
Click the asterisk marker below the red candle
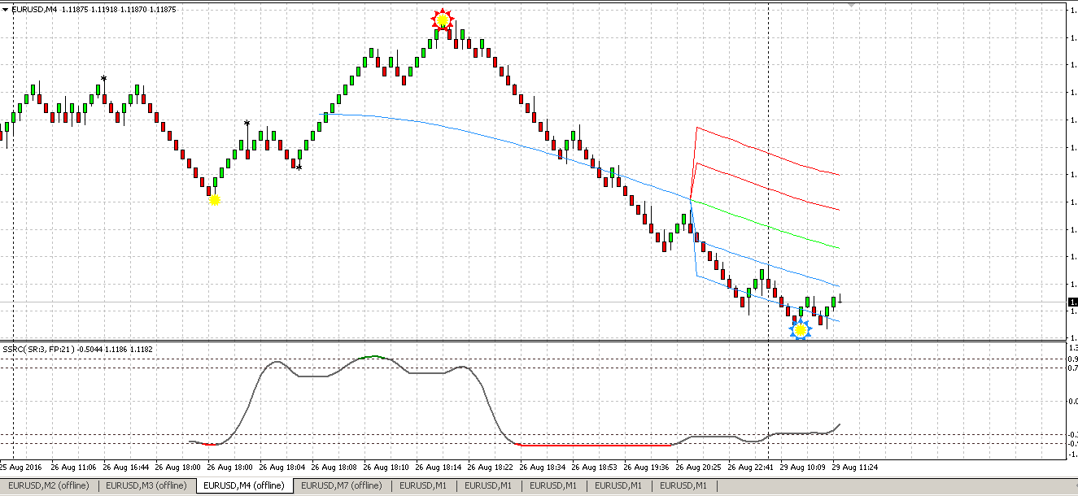[299, 168]
